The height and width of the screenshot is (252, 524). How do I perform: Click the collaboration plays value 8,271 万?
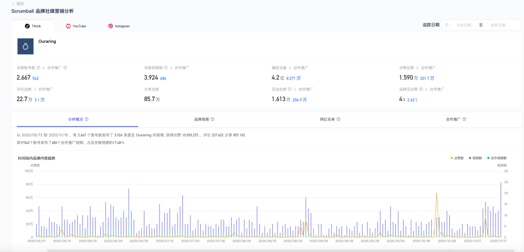coord(294,79)
